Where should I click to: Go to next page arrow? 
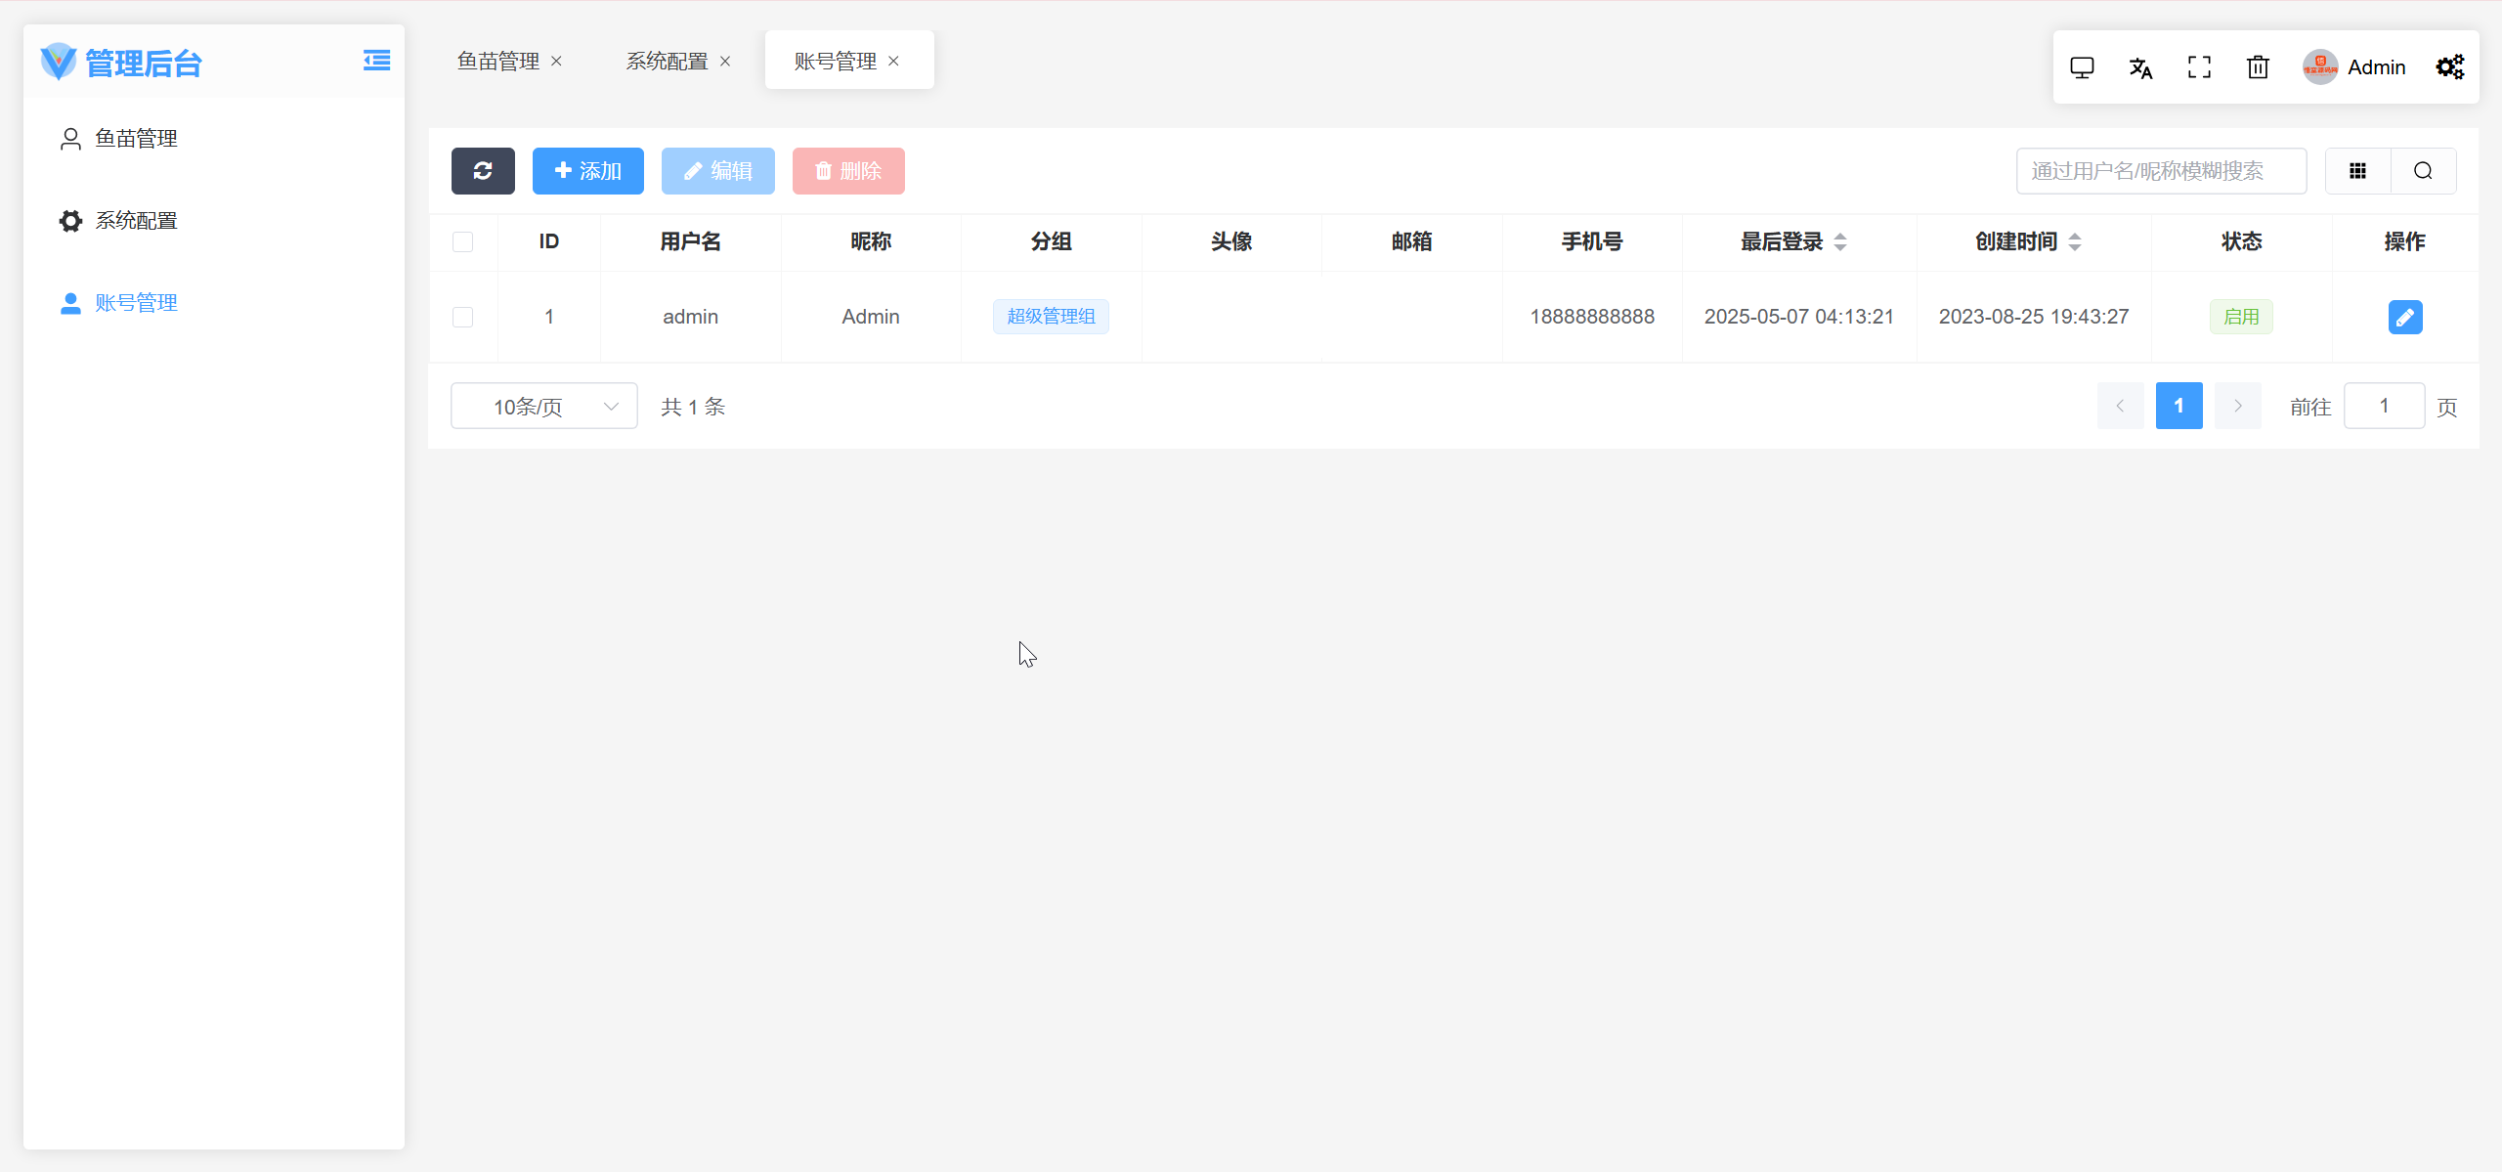(2237, 406)
